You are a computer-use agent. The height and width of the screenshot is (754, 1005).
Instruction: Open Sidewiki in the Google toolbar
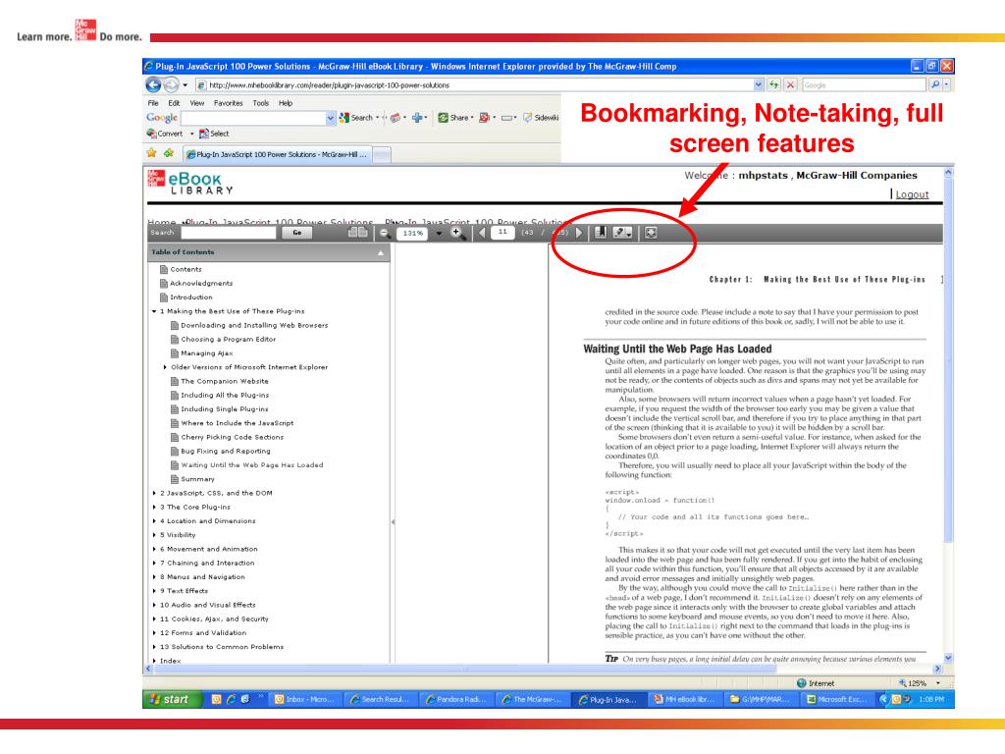pos(541,118)
